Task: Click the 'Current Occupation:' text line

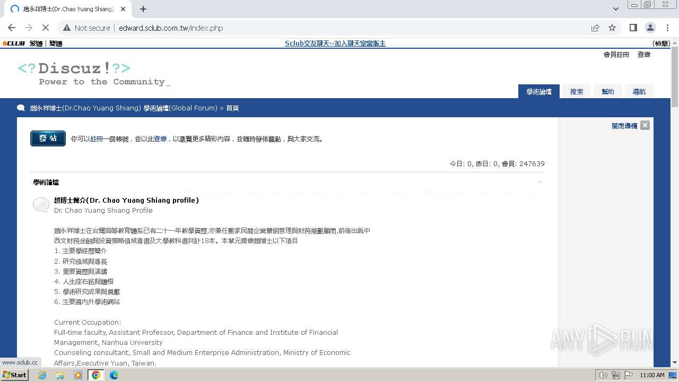Action: [88, 322]
